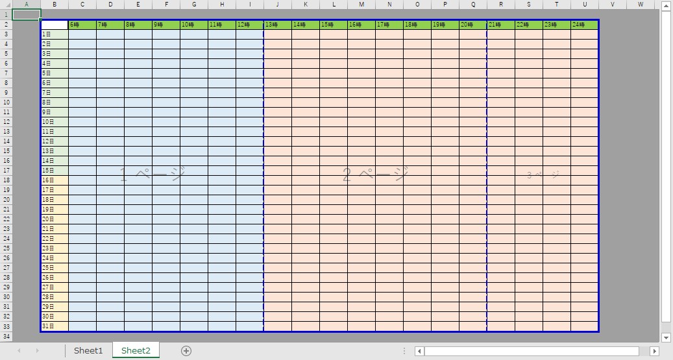
Task: Click the tab bar resize handle dots
Action: [404, 351]
